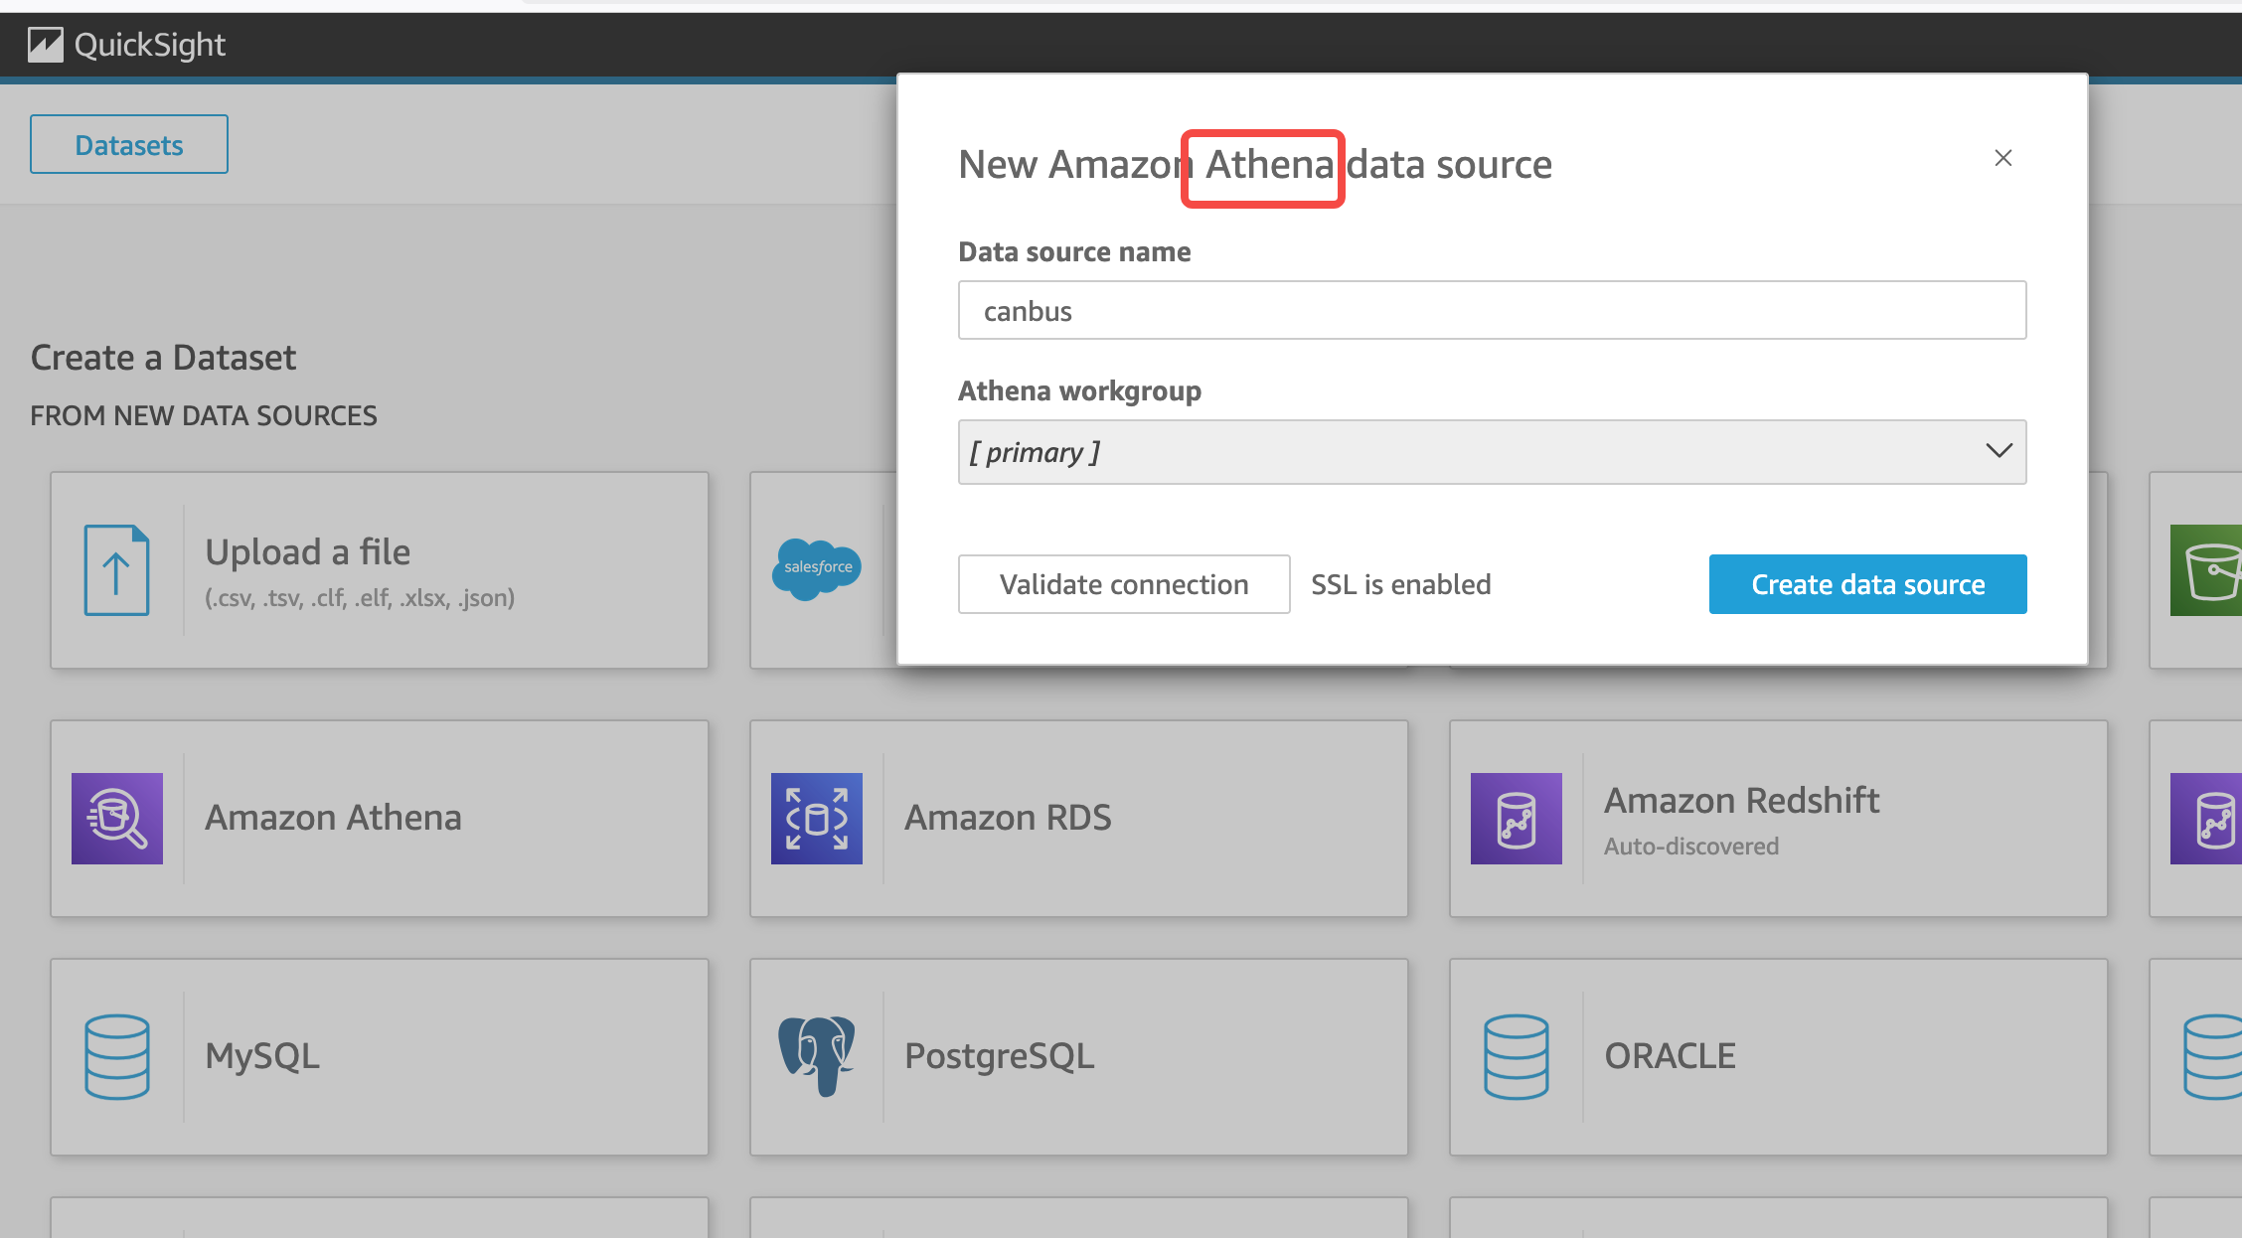Image resolution: width=2242 pixels, height=1238 pixels.
Task: Select the Upload a file icon
Action: tap(117, 570)
